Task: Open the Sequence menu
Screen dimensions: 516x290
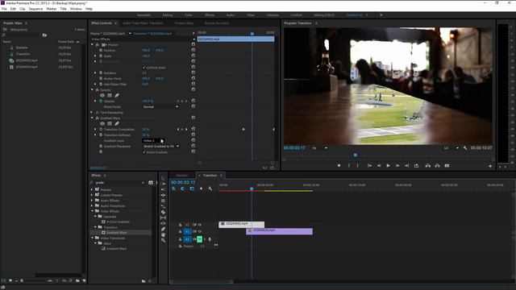Action: 35,9
